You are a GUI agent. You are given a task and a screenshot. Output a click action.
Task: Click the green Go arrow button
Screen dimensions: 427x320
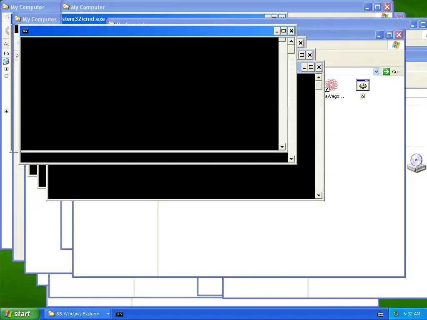pyautogui.click(x=386, y=72)
